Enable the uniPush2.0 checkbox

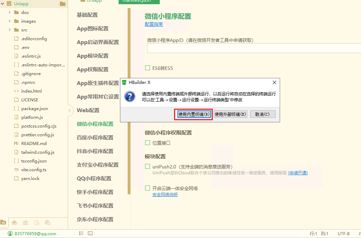(148, 167)
